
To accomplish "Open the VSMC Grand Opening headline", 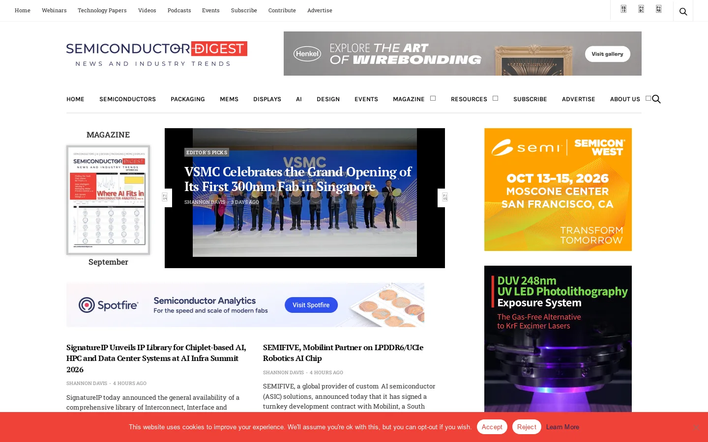I will (x=298, y=179).
